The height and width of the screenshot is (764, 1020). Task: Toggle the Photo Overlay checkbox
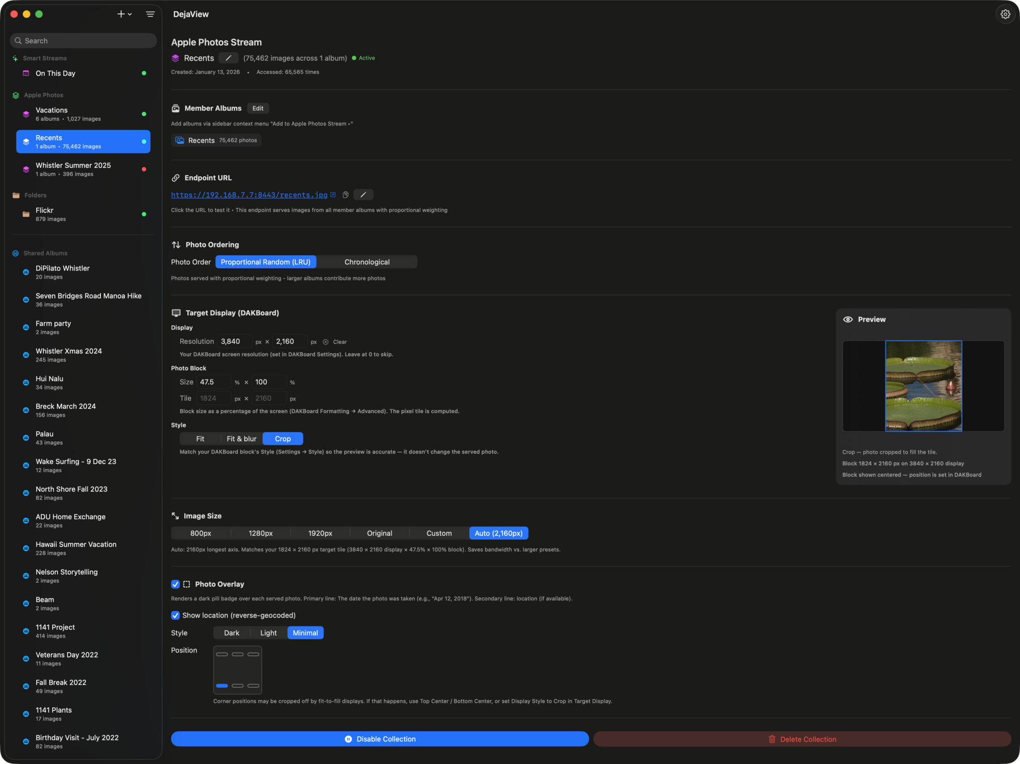coord(175,584)
